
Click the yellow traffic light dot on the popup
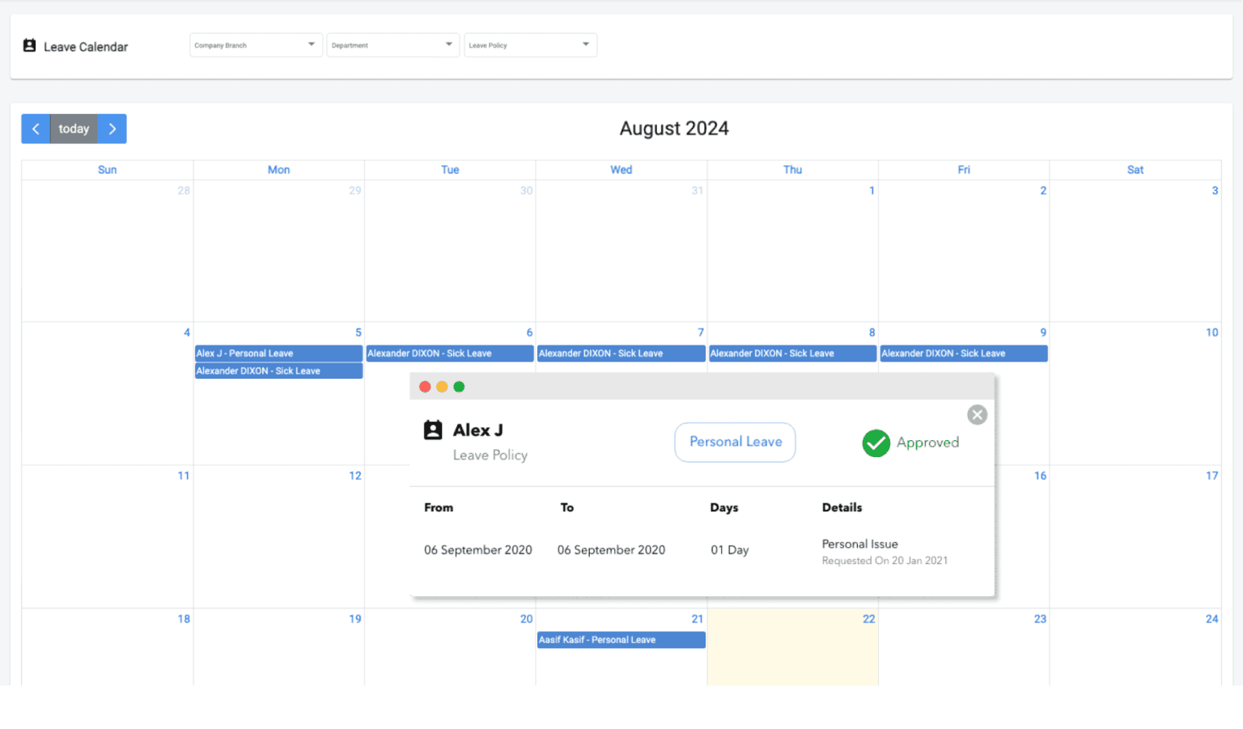(442, 387)
